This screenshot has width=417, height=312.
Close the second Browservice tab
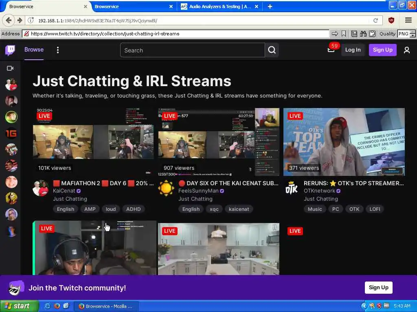171,6
